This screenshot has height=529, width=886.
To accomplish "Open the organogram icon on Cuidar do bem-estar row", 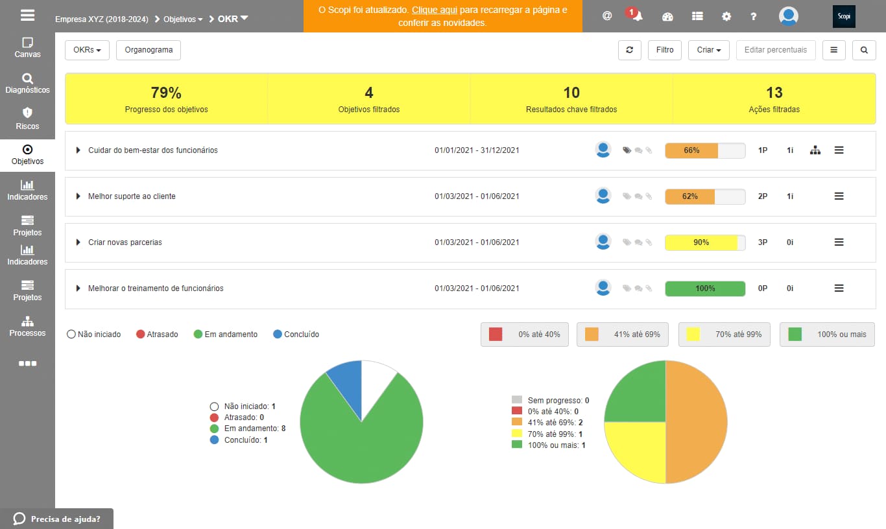I will (x=815, y=150).
